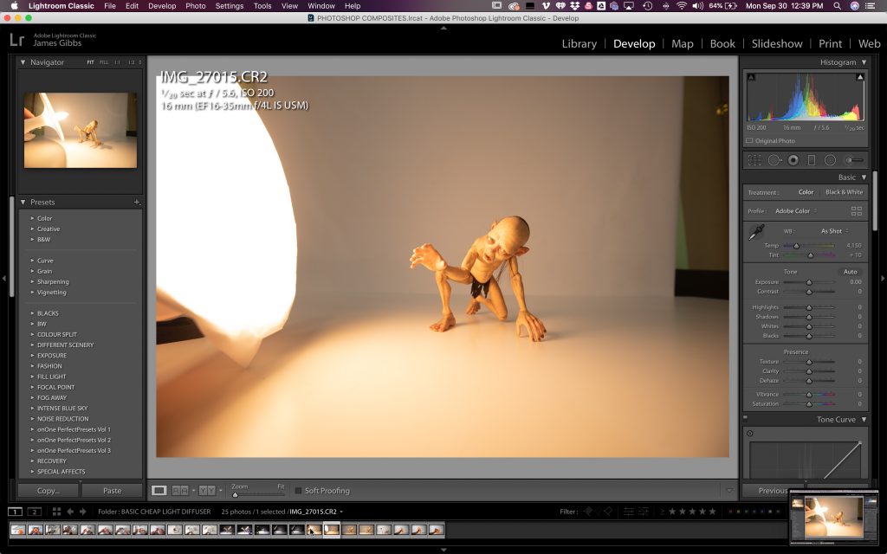Collapse the Navigator panel

click(23, 62)
